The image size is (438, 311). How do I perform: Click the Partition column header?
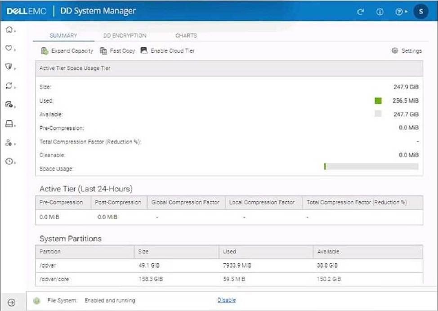coord(85,252)
